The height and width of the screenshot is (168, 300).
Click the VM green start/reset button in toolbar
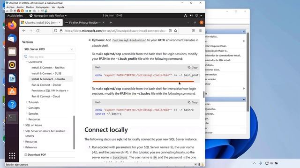click(30, 11)
